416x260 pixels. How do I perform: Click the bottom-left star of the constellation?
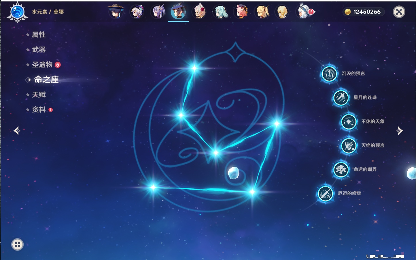153,188
